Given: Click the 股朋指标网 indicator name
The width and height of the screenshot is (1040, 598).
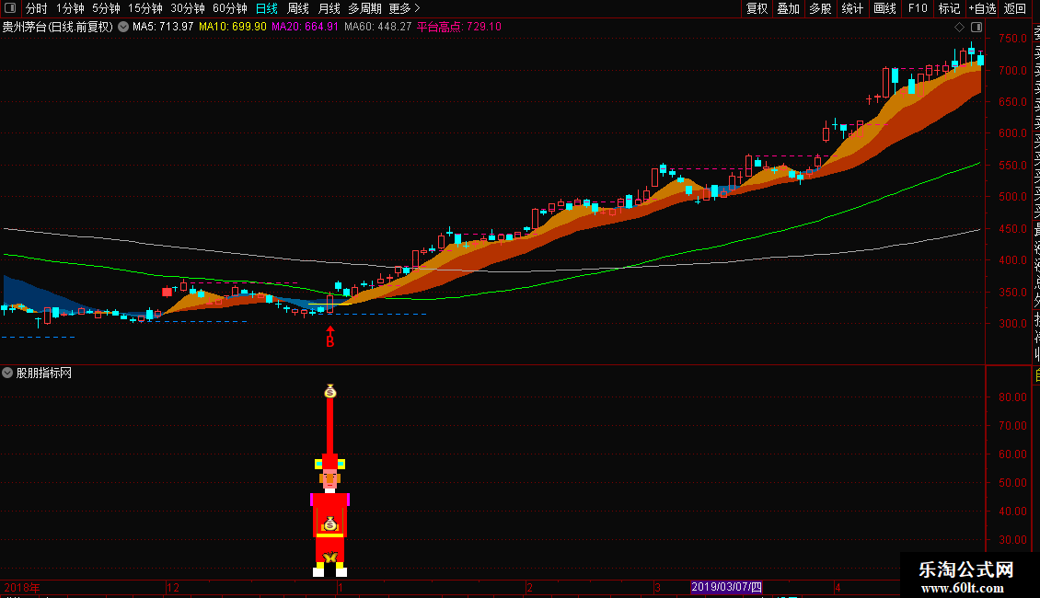Looking at the screenshot, I should (44, 374).
